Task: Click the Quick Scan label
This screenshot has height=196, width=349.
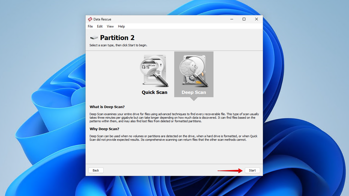Action: [x=154, y=92]
